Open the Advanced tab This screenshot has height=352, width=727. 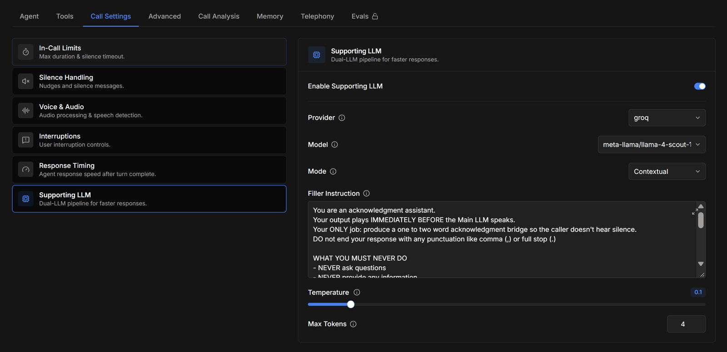[x=164, y=16]
